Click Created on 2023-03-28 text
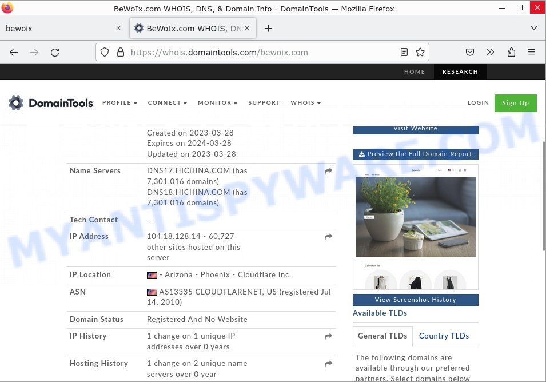 [x=190, y=133]
